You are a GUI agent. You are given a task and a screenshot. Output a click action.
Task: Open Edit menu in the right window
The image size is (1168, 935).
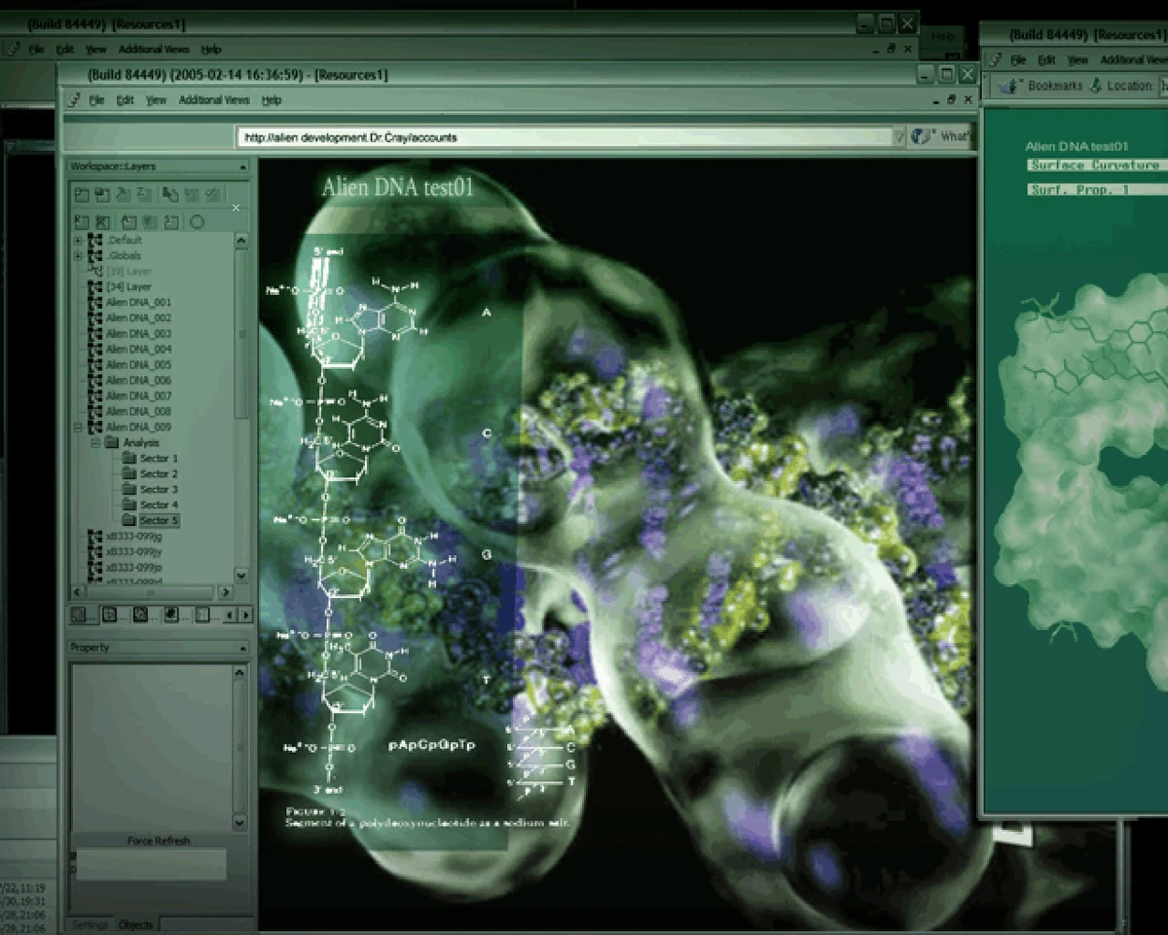click(1046, 60)
